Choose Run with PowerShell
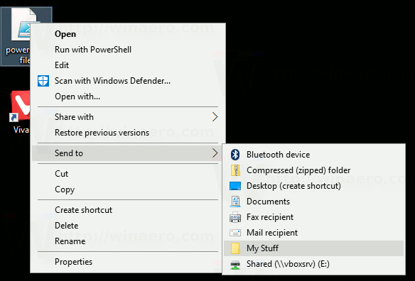 (93, 50)
